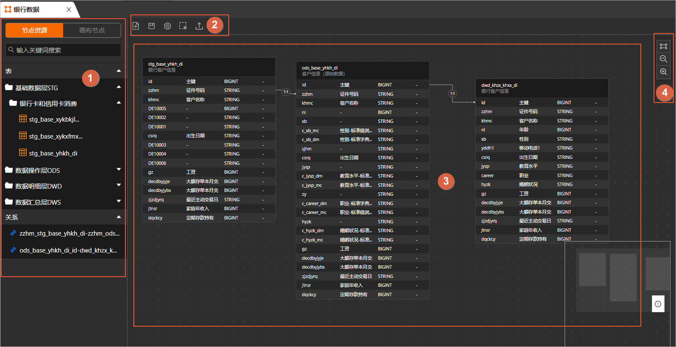Screen dimensions: 676x347
Task: Collapse the 表 section arrow
Action: tap(119, 71)
